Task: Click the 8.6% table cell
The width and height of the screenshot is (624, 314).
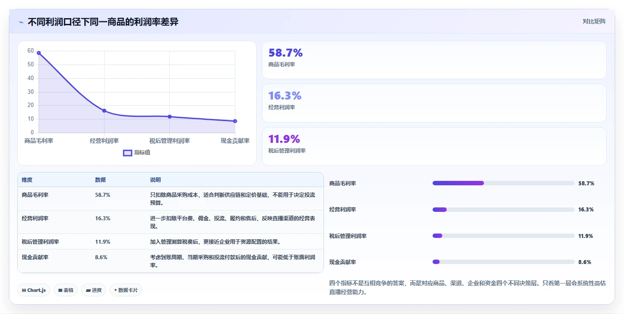Action: 101,257
